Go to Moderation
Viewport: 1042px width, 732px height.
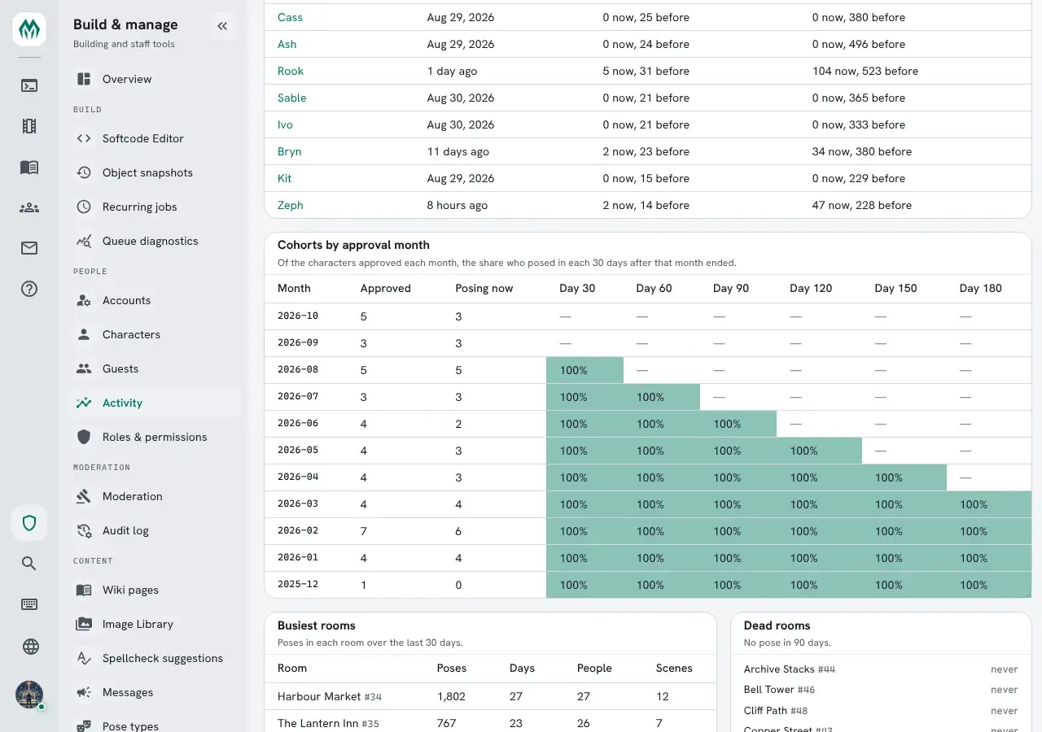pyautogui.click(x=153, y=496)
